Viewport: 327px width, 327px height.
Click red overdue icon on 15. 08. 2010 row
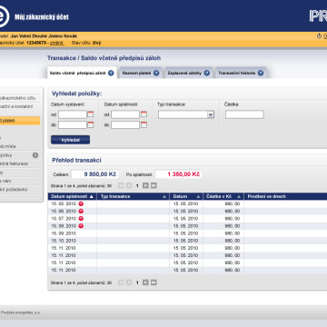click(x=81, y=226)
